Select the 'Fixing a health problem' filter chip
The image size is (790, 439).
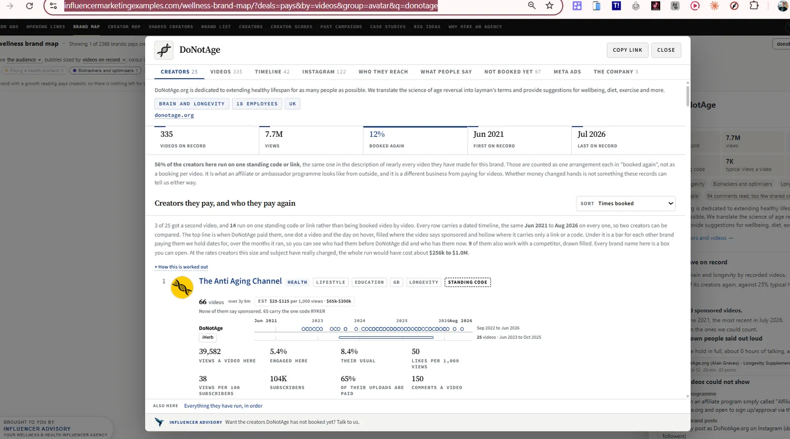point(34,71)
